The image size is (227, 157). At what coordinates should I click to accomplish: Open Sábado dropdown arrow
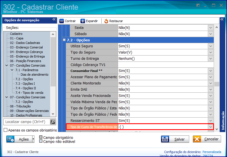point(211,34)
